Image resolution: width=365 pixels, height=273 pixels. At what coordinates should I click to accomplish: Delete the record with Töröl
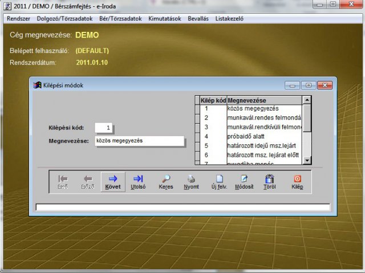[x=270, y=181]
